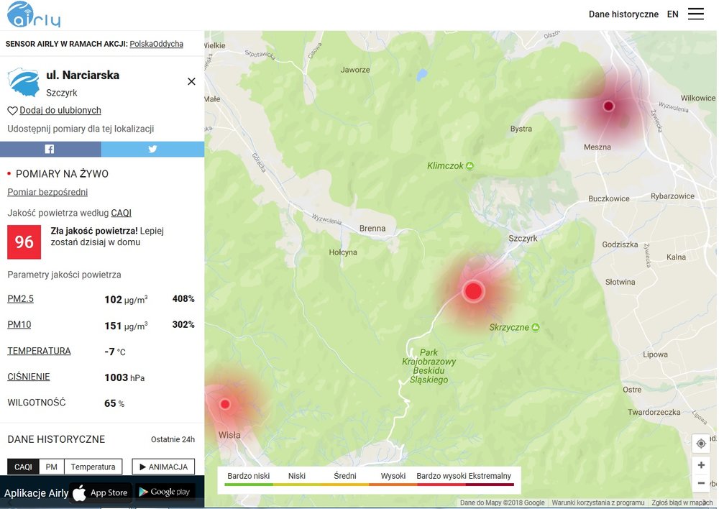Click the CIŚNIENIE parameter link
Screen dimensions: 719x509
coord(29,377)
